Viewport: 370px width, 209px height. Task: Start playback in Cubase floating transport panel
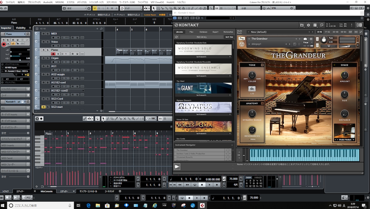point(210,184)
